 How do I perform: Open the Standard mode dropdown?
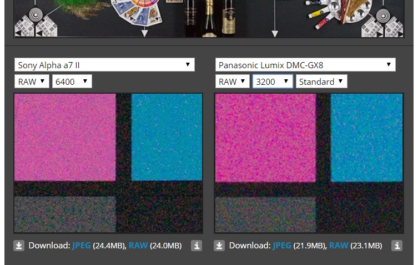click(x=321, y=81)
